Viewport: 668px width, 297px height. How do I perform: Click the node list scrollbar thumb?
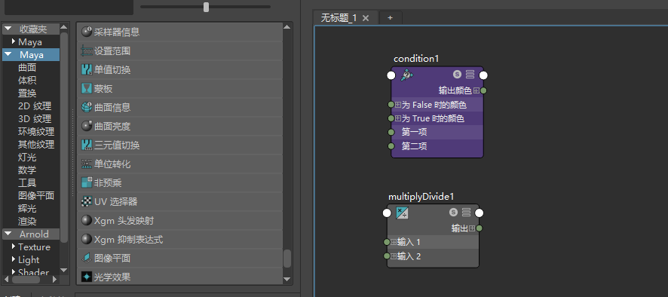pyautogui.click(x=287, y=259)
